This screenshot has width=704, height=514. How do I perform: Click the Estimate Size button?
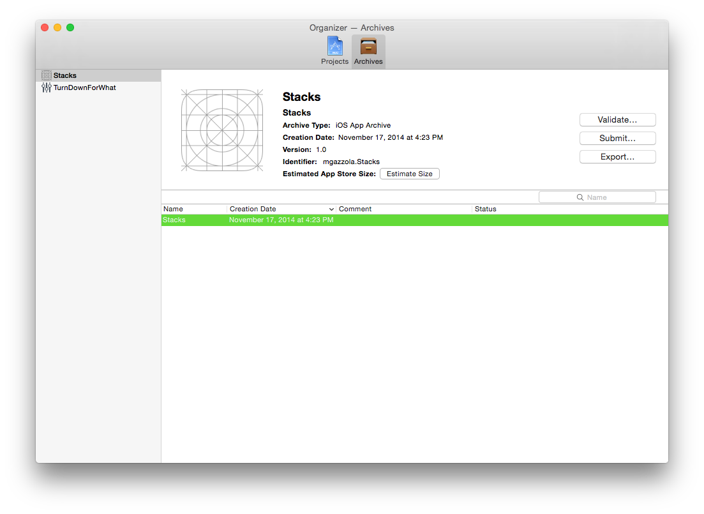[x=409, y=174]
